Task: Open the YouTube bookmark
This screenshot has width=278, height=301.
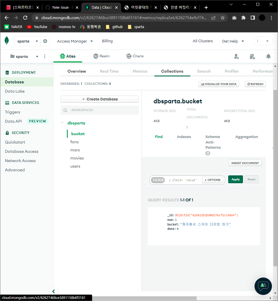Action: pos(37,27)
